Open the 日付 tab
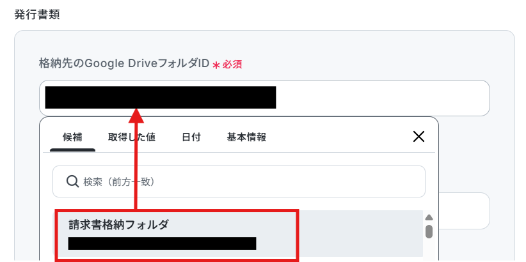Screen dimensions: 526x262 click(x=191, y=137)
